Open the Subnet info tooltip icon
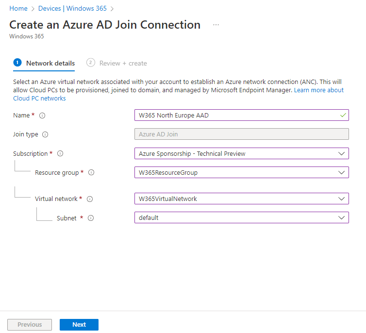Screen dimensions: 366x333 click(x=91, y=218)
